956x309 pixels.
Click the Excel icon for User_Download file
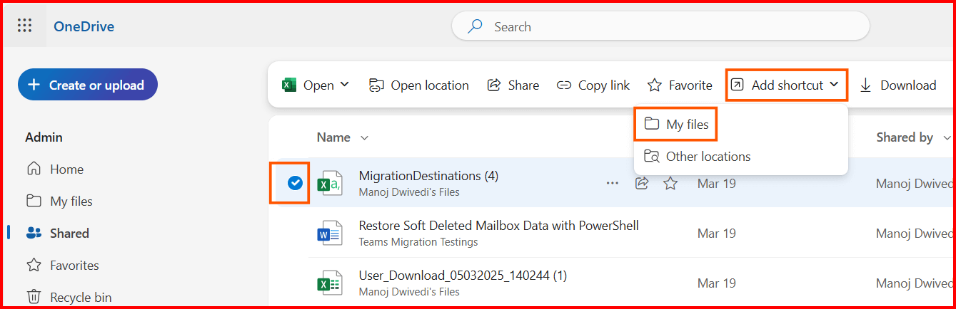pyautogui.click(x=329, y=283)
